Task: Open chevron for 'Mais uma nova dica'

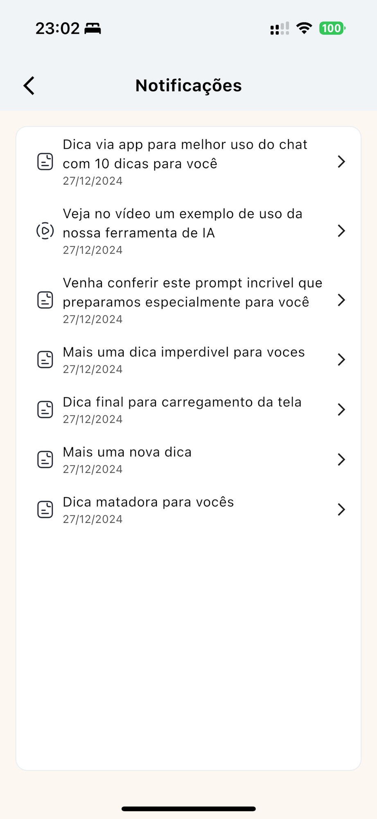Action: (341, 459)
